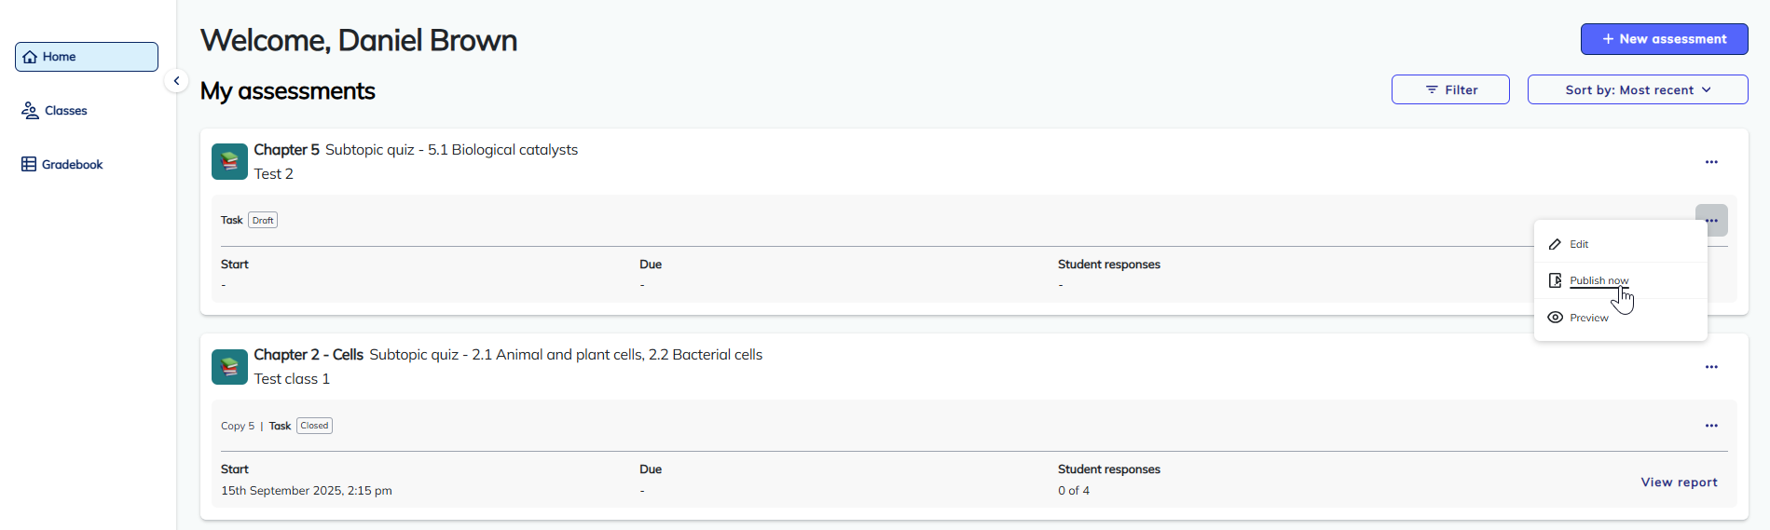
Task: Select Preview from the task menu
Action: click(x=1588, y=318)
